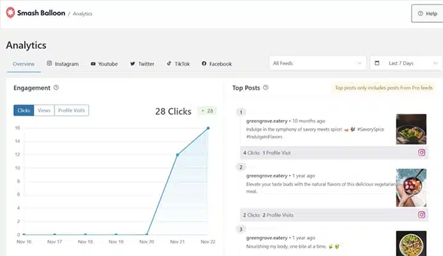Viewport: 443px width, 256px height.
Task: Click the Instagram icon on the 2 Clicks row
Action: click(422, 215)
